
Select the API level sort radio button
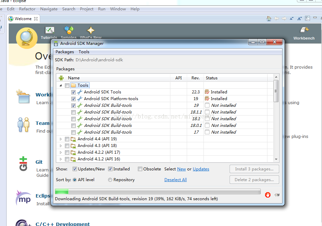click(75, 180)
